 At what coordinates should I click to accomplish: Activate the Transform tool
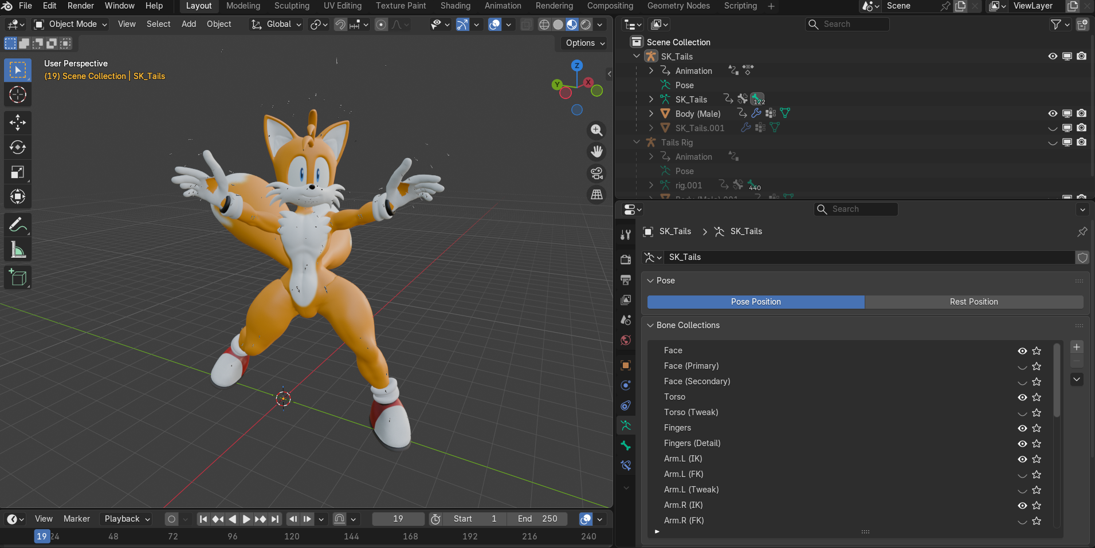point(18,196)
